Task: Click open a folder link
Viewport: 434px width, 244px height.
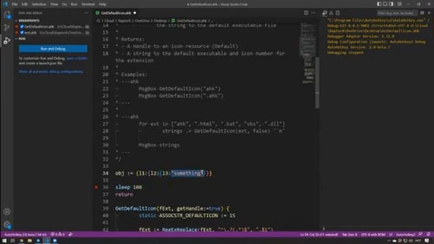Action: tap(77, 58)
